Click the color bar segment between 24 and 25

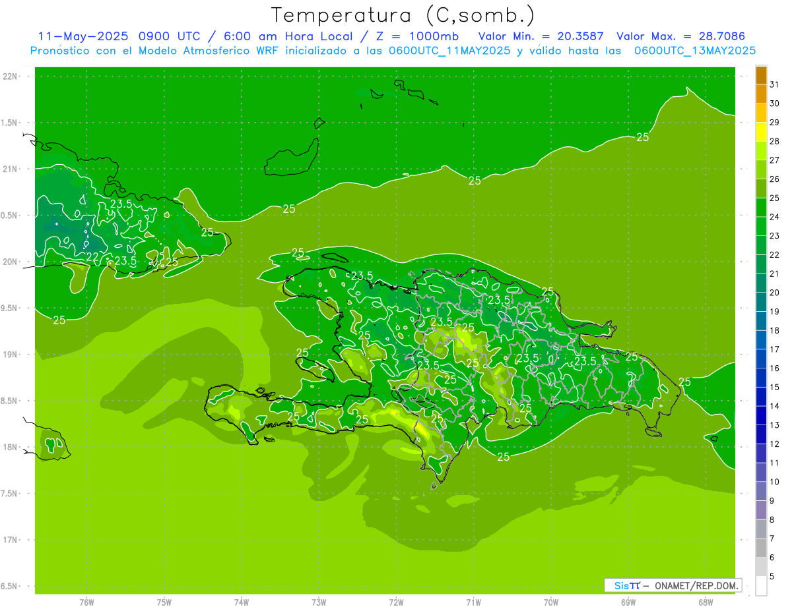point(761,208)
